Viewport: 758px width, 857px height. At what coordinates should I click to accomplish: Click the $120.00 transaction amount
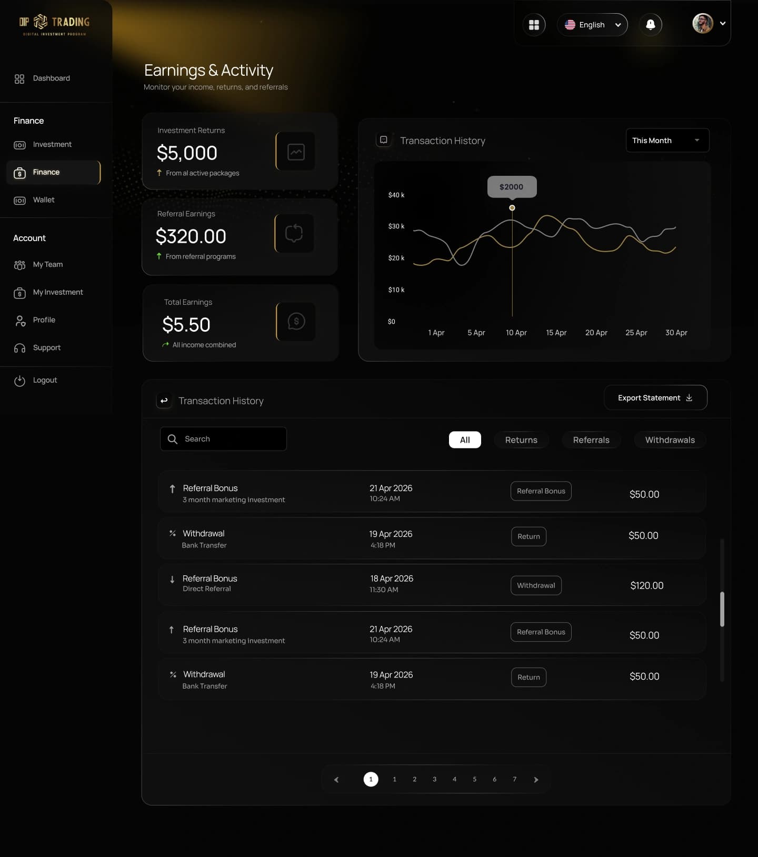click(x=647, y=586)
